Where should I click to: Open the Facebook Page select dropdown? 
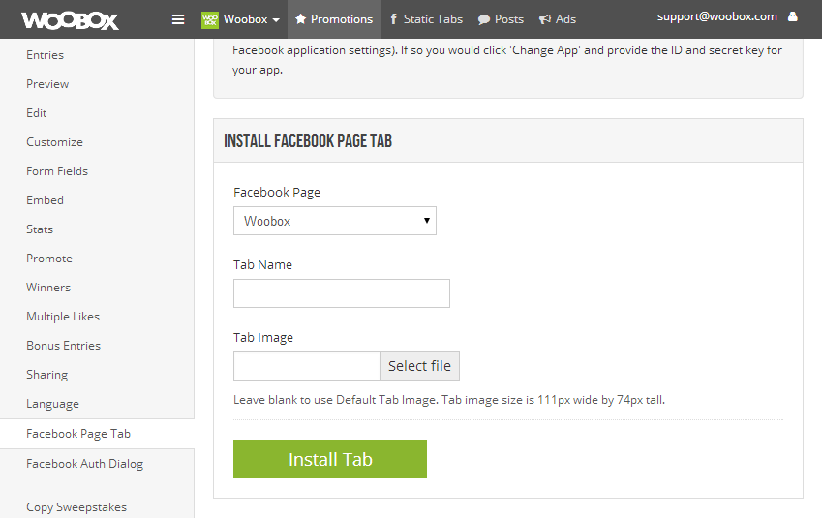[x=334, y=221]
